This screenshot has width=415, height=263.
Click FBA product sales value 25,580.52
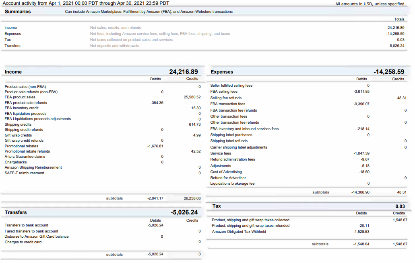pos(192,97)
